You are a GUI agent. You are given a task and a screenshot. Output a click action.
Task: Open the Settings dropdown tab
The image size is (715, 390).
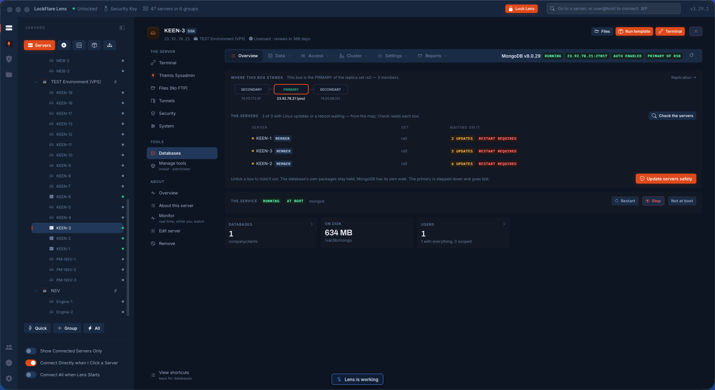[x=393, y=56]
